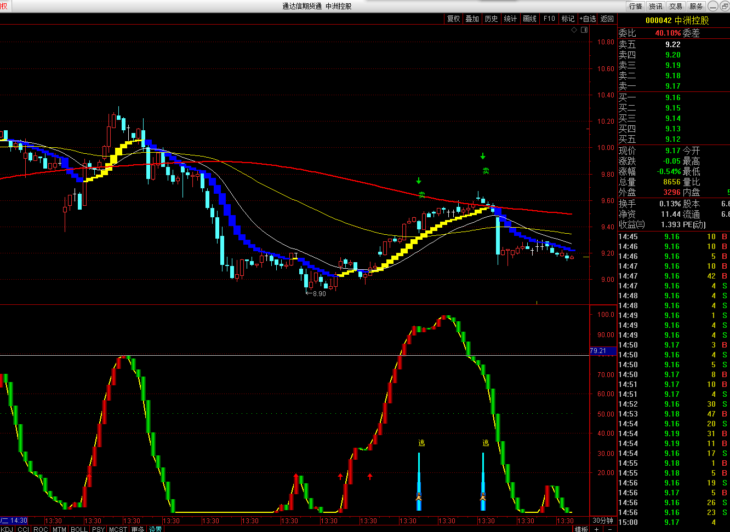
Task: Open the 服务 menu
Action: pyautogui.click(x=696, y=6)
